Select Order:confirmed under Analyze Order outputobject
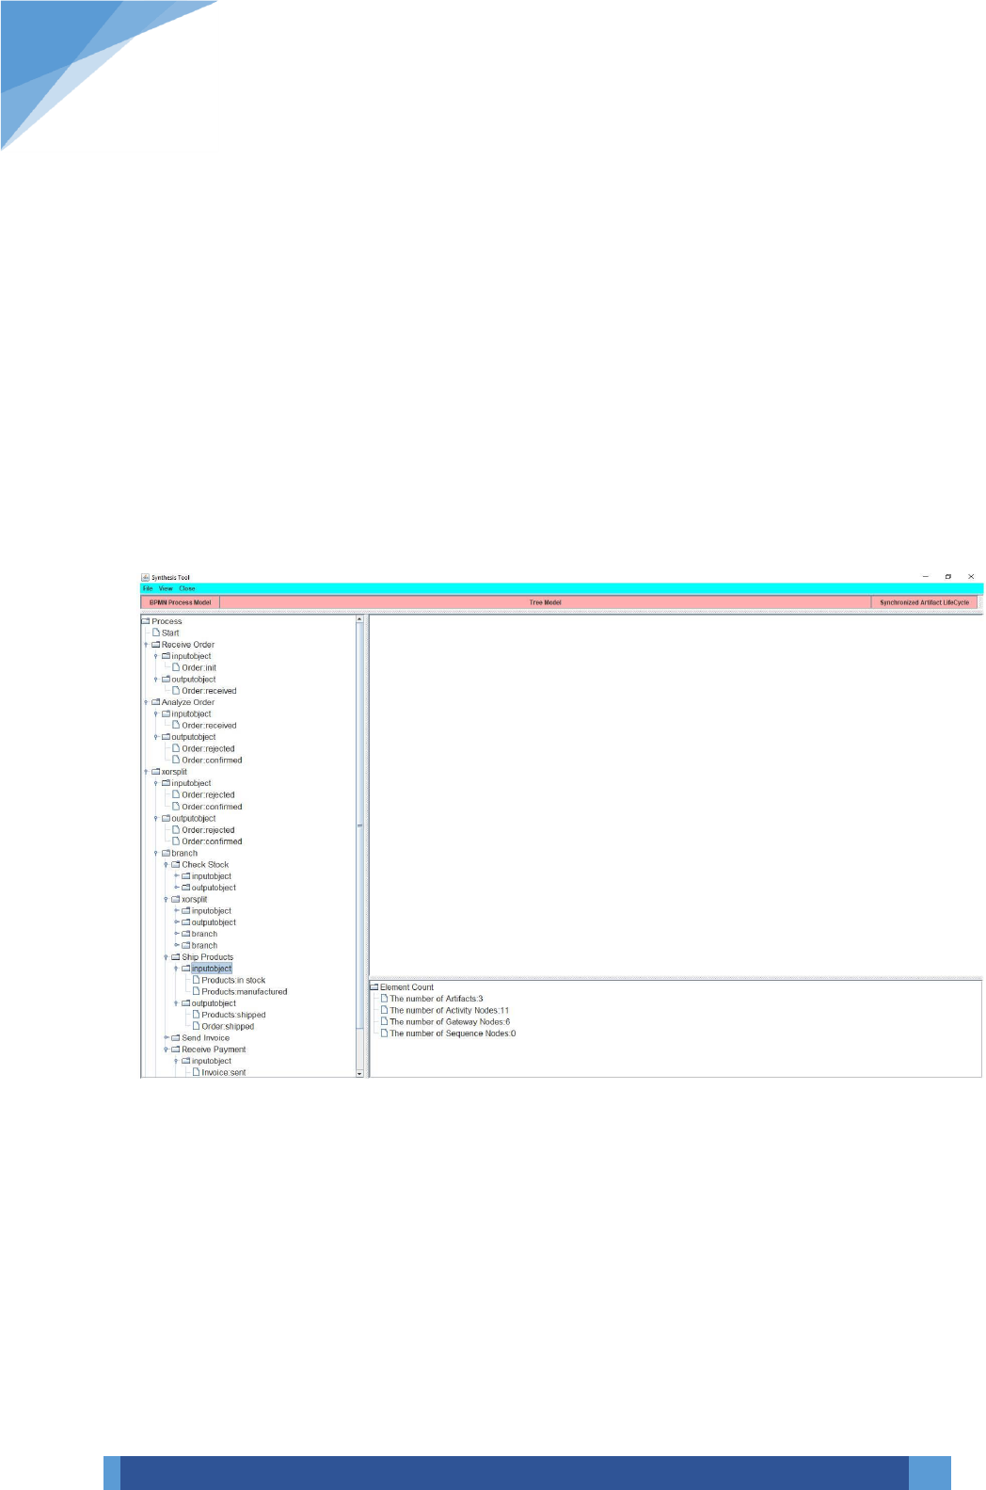Image resolution: width=986 pixels, height=1490 pixels. coord(207,761)
